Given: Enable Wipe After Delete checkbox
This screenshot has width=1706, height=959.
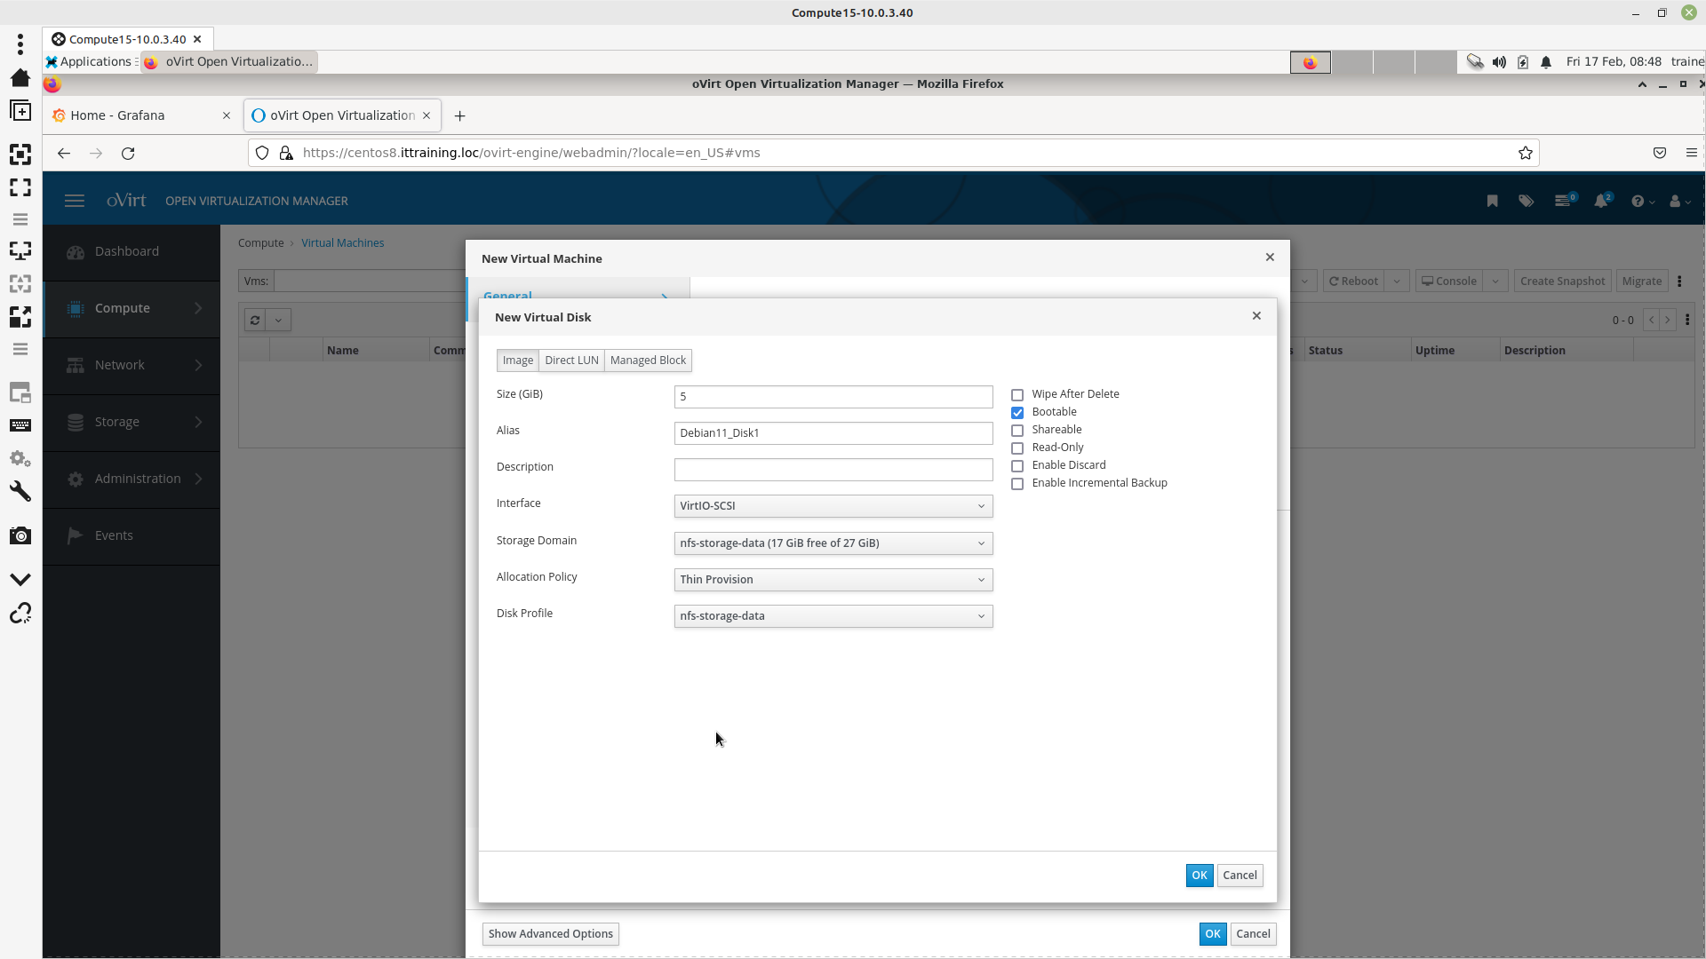Looking at the screenshot, I should (1017, 395).
